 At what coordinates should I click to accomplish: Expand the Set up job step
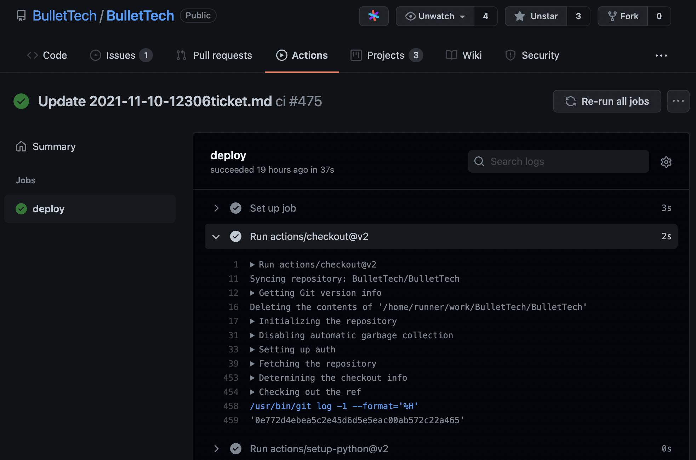(216, 207)
